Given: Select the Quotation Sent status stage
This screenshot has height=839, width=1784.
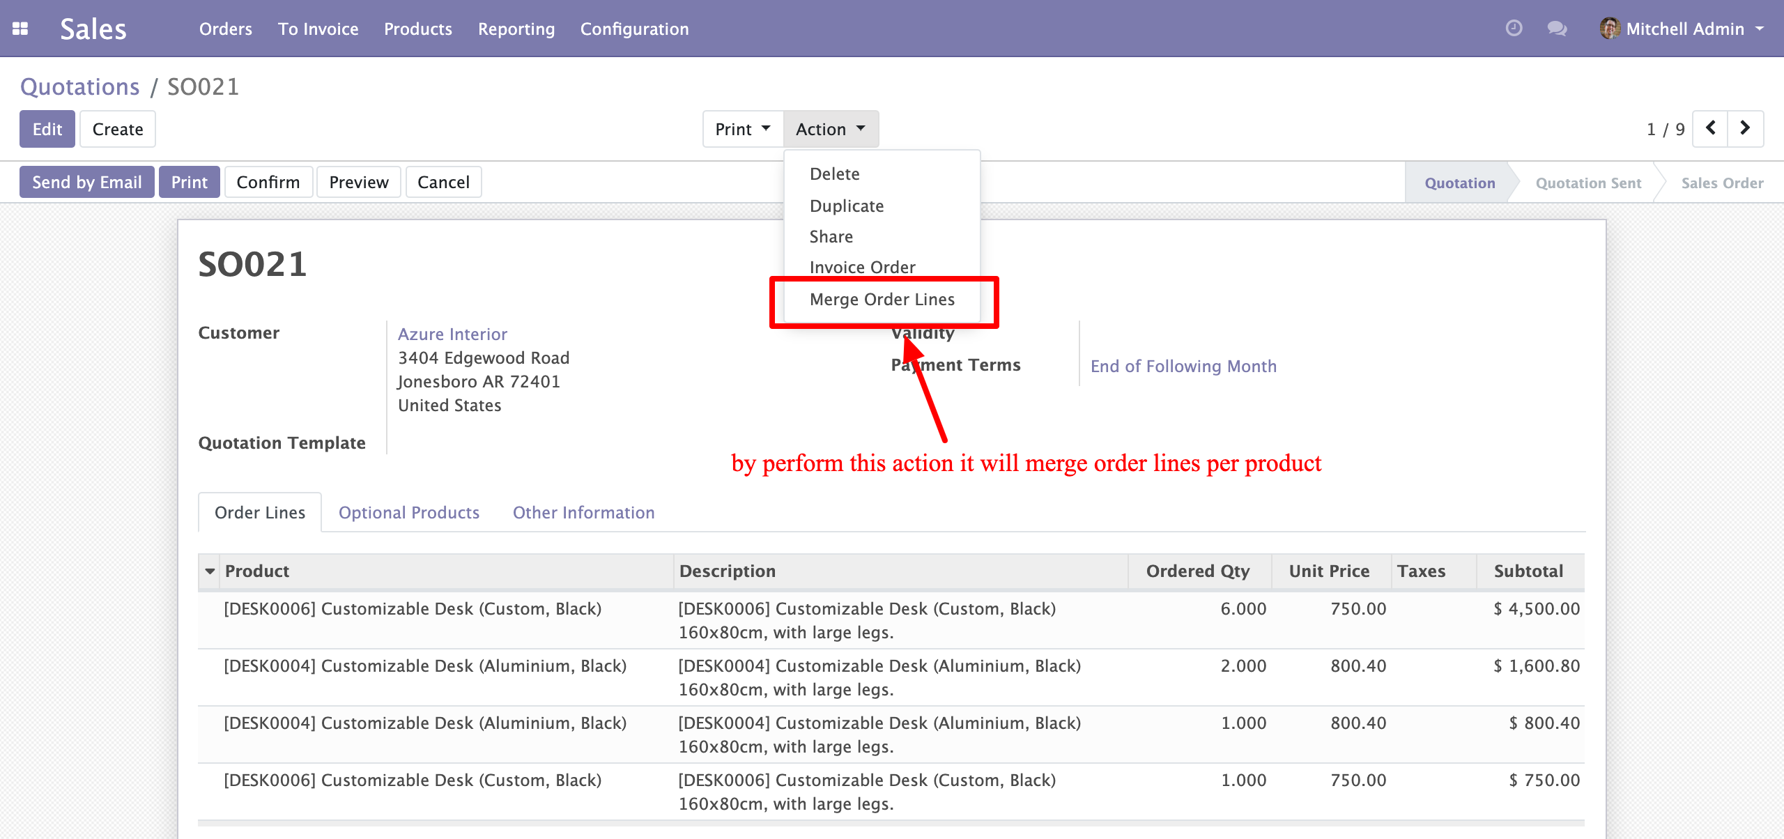Looking at the screenshot, I should (x=1588, y=183).
